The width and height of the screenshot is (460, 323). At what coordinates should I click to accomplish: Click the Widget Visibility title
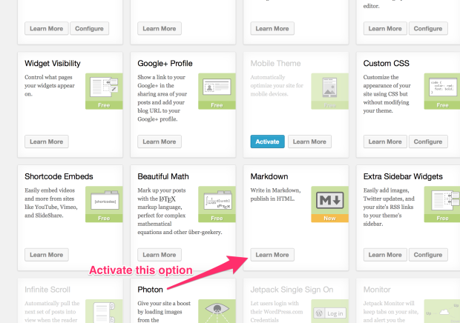point(53,64)
